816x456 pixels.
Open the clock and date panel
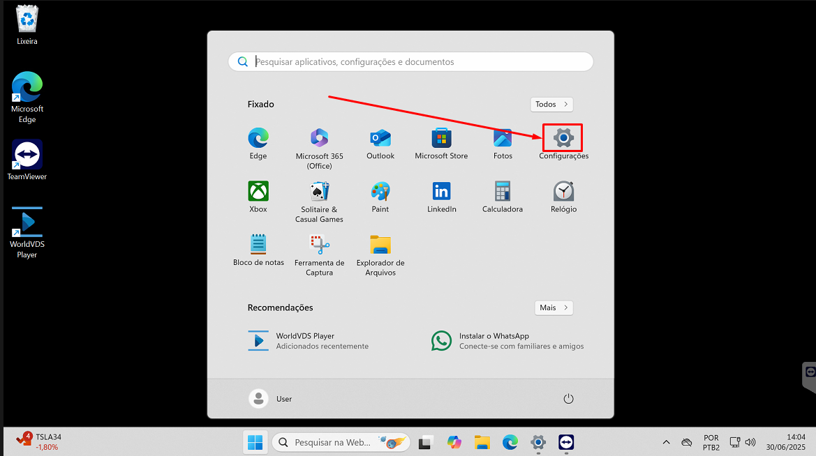pos(786,443)
